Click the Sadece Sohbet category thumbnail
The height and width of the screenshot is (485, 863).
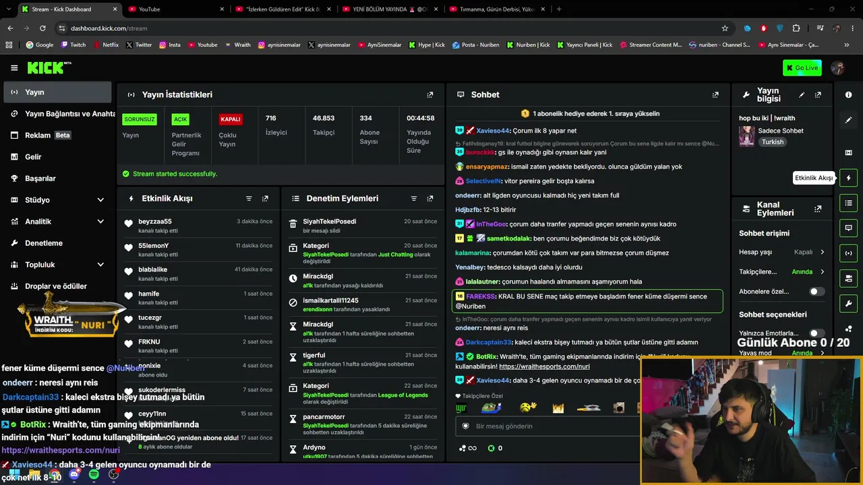click(x=746, y=136)
